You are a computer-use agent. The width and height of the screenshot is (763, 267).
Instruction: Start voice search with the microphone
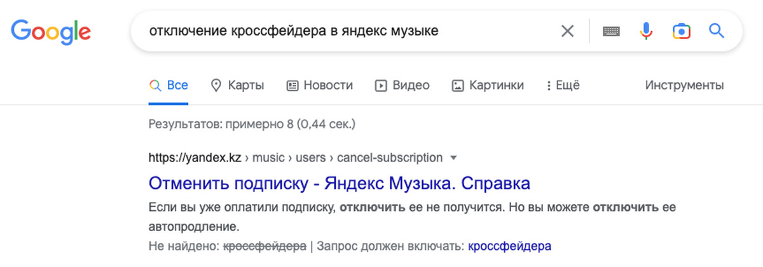[x=646, y=31]
